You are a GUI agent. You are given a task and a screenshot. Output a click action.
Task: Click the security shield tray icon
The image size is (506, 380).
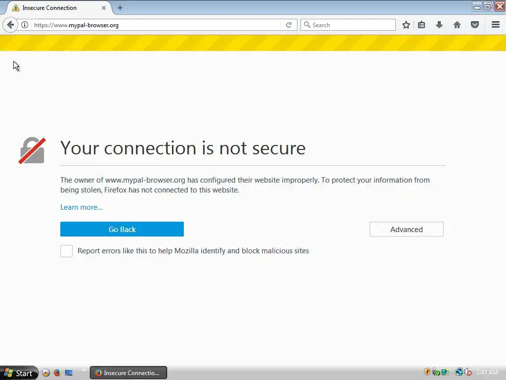click(x=427, y=372)
